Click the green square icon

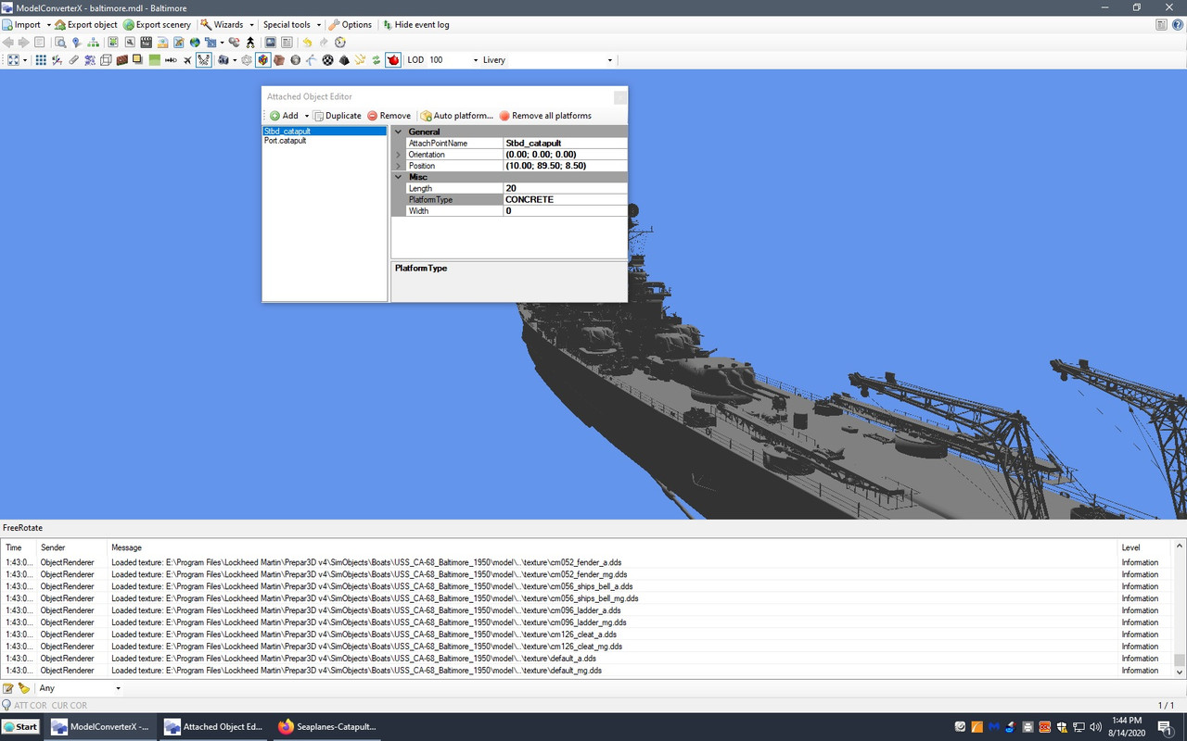155,60
